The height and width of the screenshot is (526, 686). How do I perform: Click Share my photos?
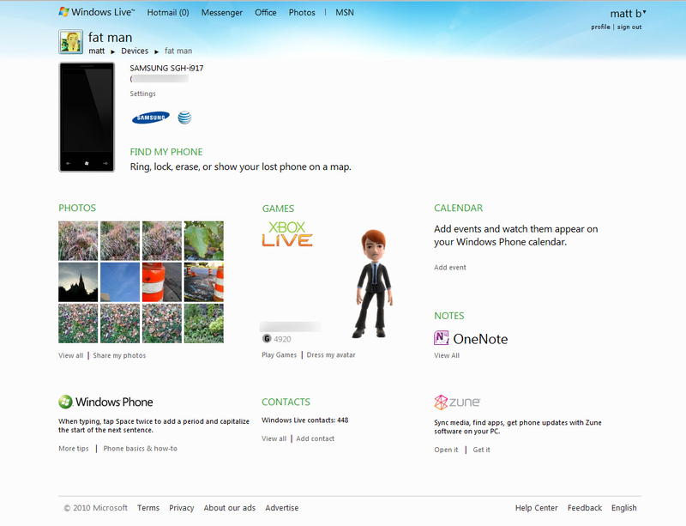pyautogui.click(x=119, y=355)
